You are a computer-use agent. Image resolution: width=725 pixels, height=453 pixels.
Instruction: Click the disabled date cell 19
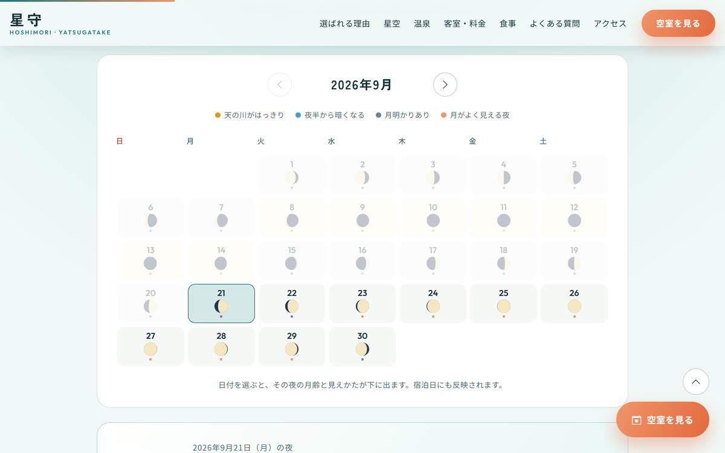coord(575,260)
